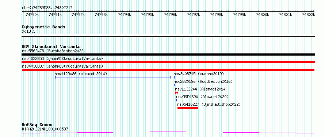Click the red nsv4038087 variant bar

[168, 70]
